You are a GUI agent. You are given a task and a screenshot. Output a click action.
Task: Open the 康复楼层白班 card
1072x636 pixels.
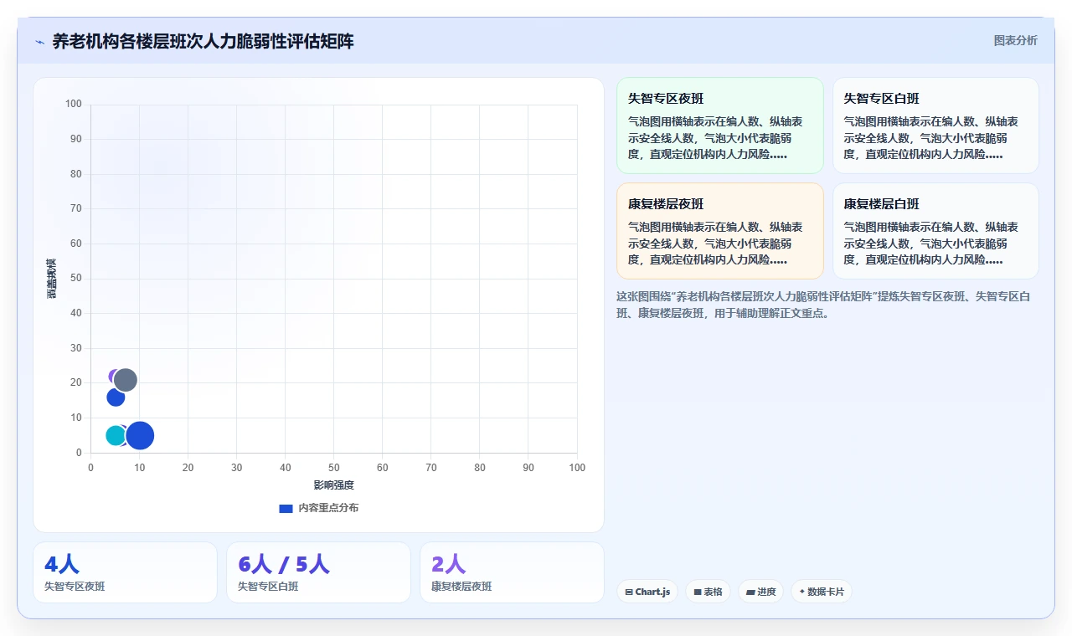[x=935, y=231]
